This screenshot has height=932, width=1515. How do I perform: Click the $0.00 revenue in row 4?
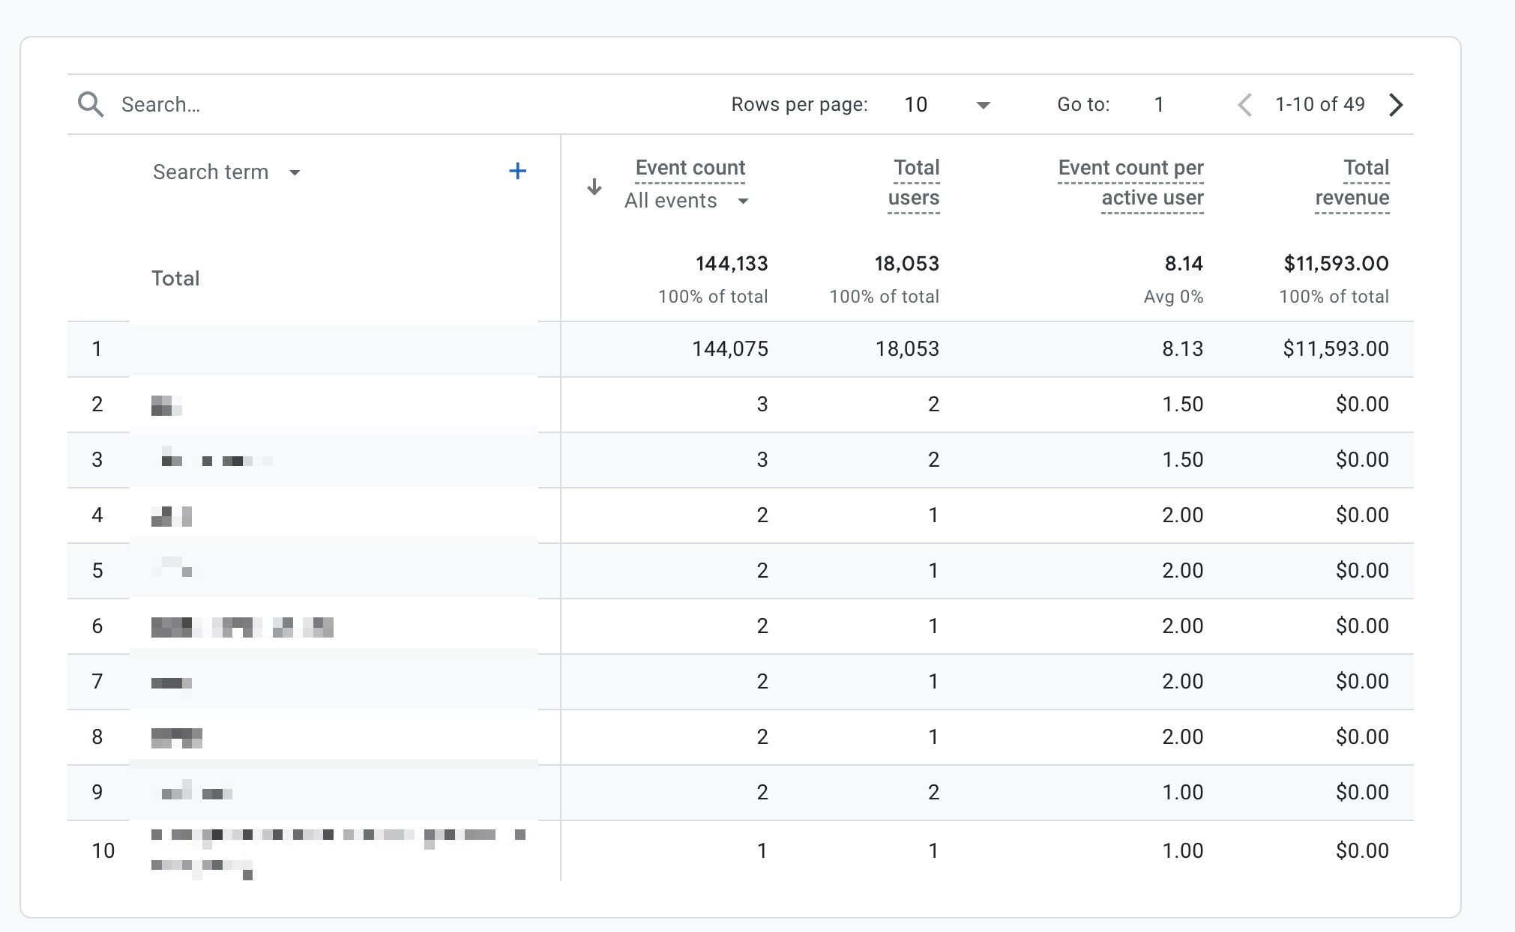1362,515
